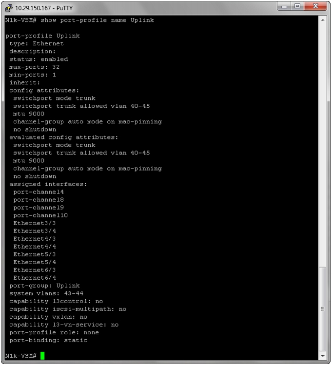
Task: Click the scrollbar down arrow
Action: click(x=323, y=356)
